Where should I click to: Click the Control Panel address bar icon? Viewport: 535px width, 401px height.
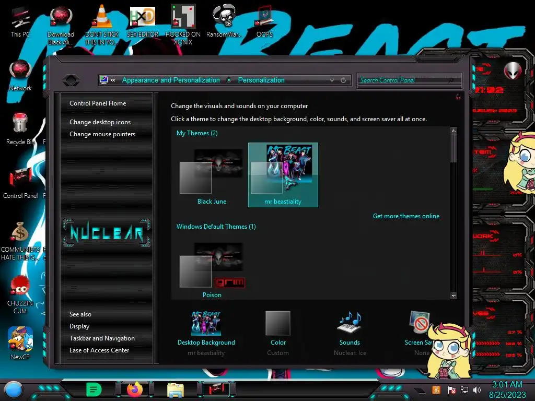coord(104,80)
